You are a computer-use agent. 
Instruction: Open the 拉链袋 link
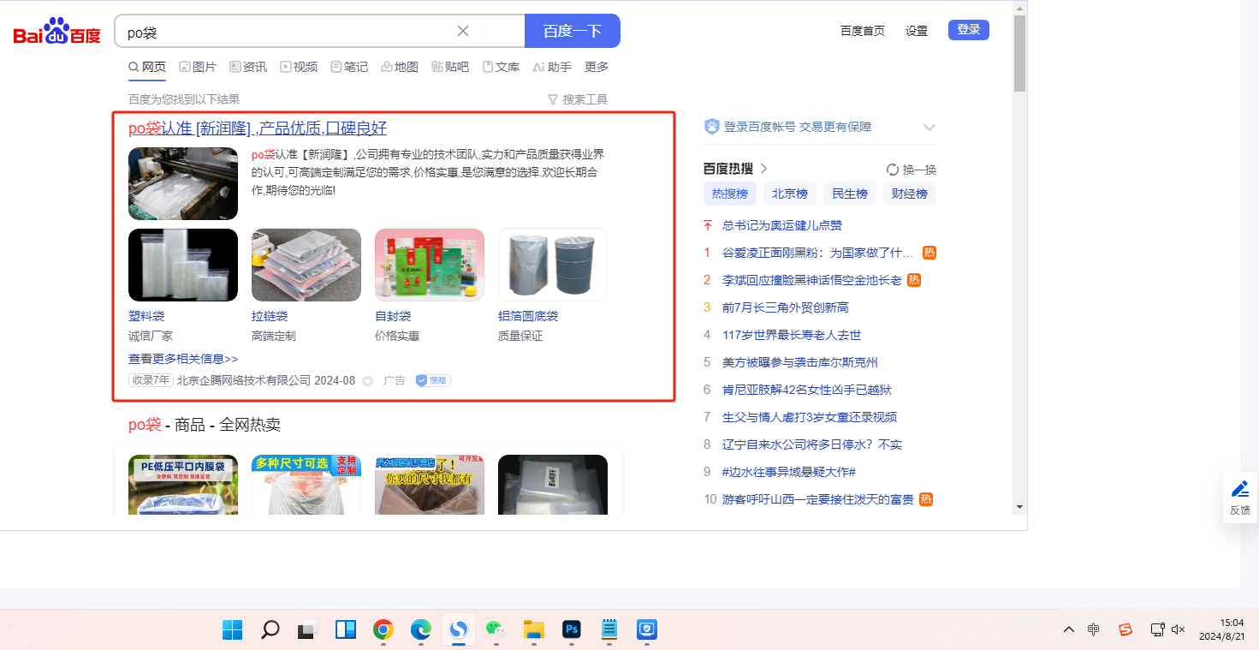pos(270,316)
